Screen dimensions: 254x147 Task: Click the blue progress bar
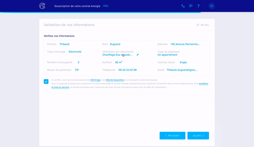pyautogui.click(x=100, y=12)
